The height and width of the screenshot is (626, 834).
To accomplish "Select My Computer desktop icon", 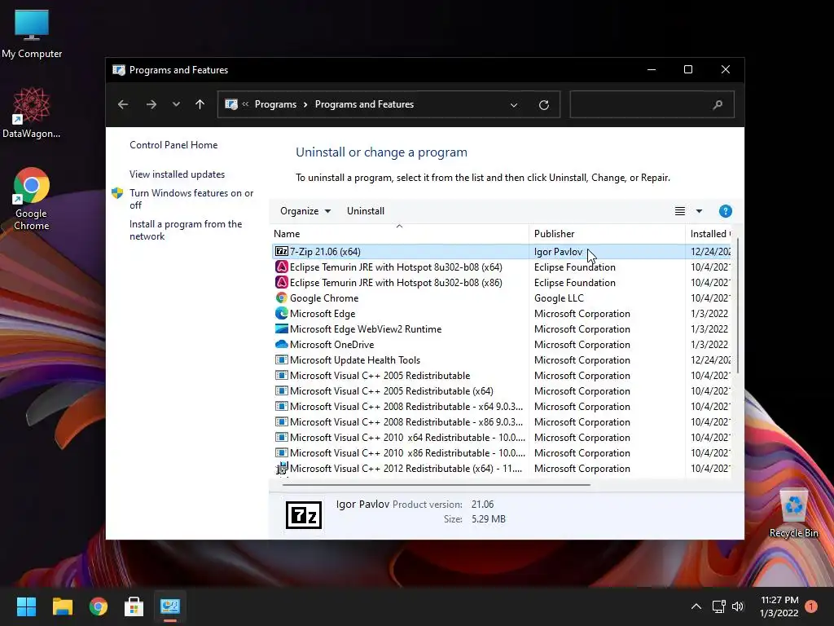I will (32, 34).
